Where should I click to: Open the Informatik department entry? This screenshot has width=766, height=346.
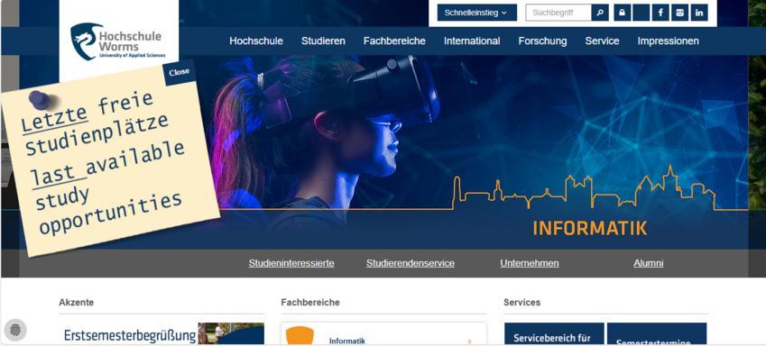pyautogui.click(x=383, y=333)
